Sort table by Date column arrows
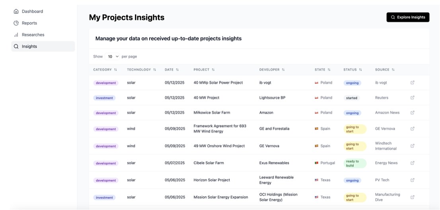The height and width of the screenshot is (210, 440). pos(177,70)
